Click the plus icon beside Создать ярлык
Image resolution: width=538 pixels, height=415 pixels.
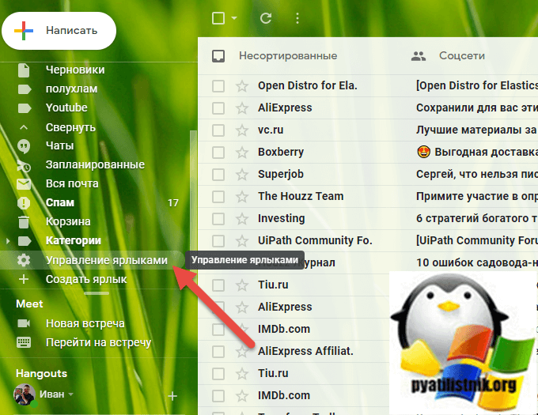[x=24, y=279]
